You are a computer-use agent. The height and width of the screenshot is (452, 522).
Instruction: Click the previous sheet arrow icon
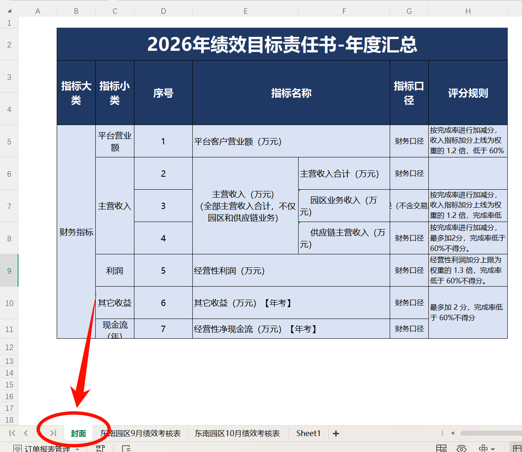[x=26, y=433]
